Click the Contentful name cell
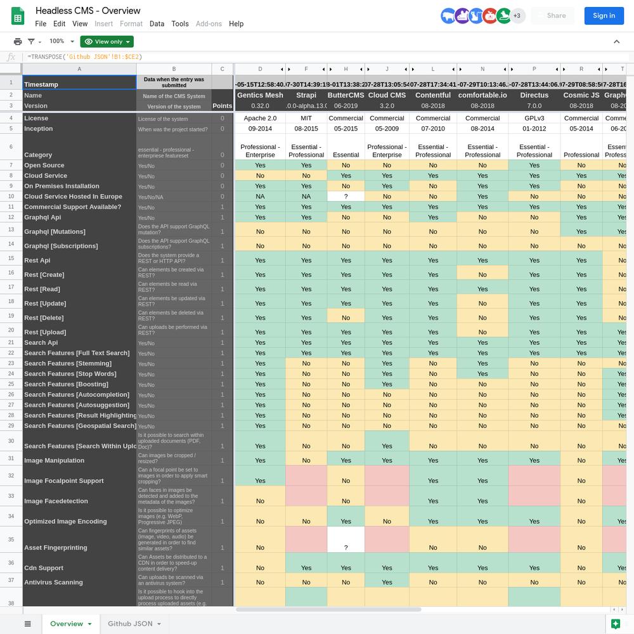The image size is (634, 634). (x=432, y=95)
